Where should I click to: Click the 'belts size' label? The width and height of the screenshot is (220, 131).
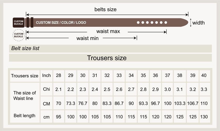(x=105, y=9)
